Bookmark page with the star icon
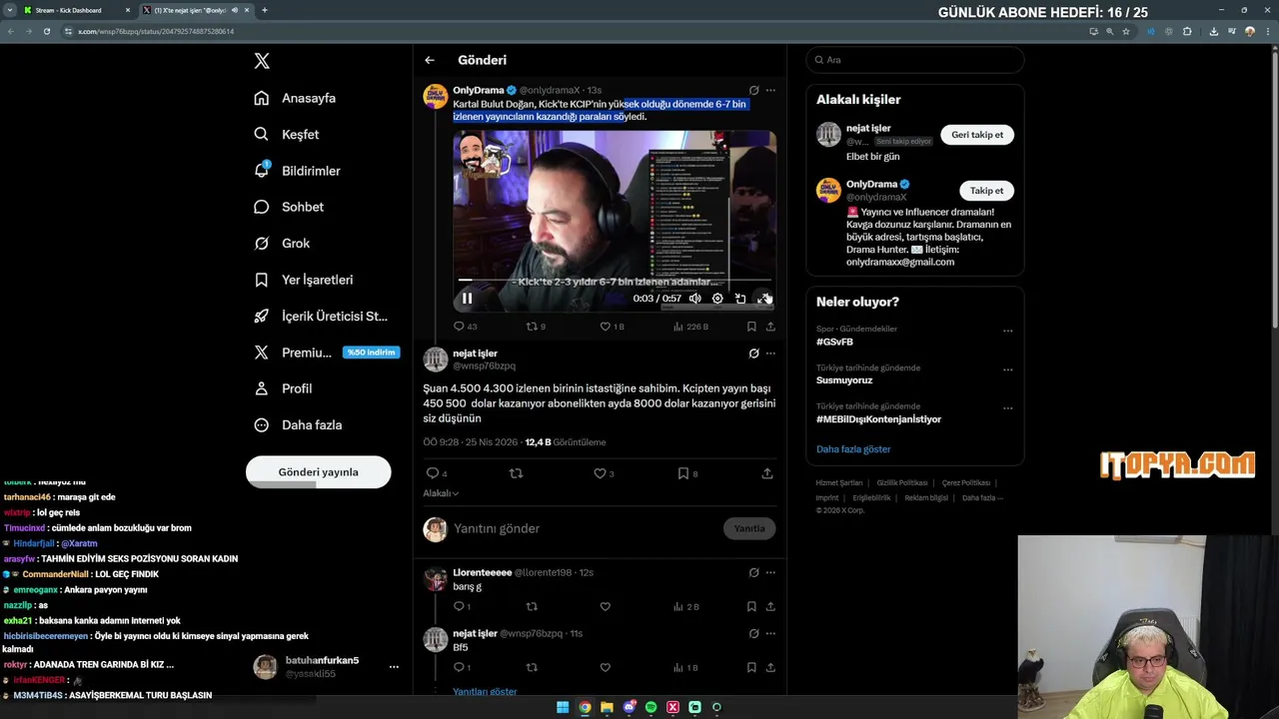Viewport: 1279px width, 719px height. [1126, 31]
